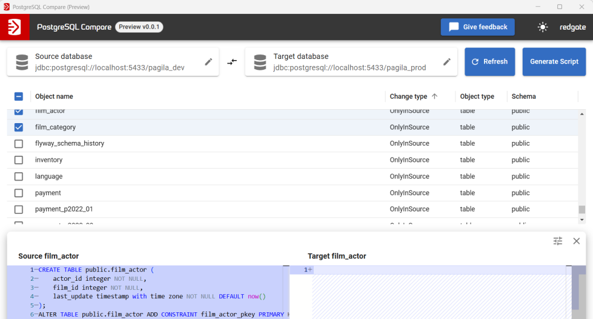
Task: Click the pagila_dev JDBC URL
Action: point(110,68)
